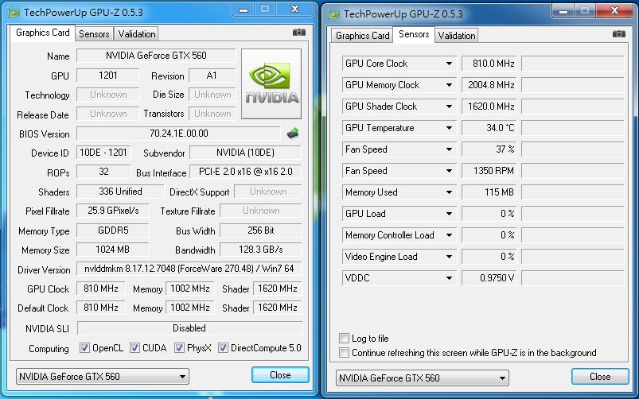Screen dimensions: 639x399
Task: Expand the GPU selector dropdown in left window
Action: [183, 376]
